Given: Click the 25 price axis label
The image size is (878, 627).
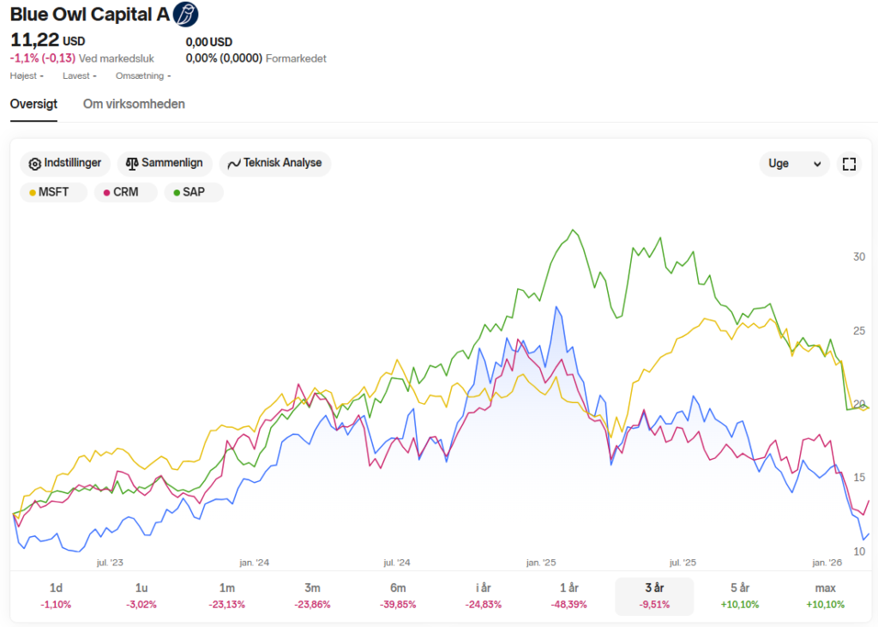Looking at the screenshot, I should pos(859,330).
